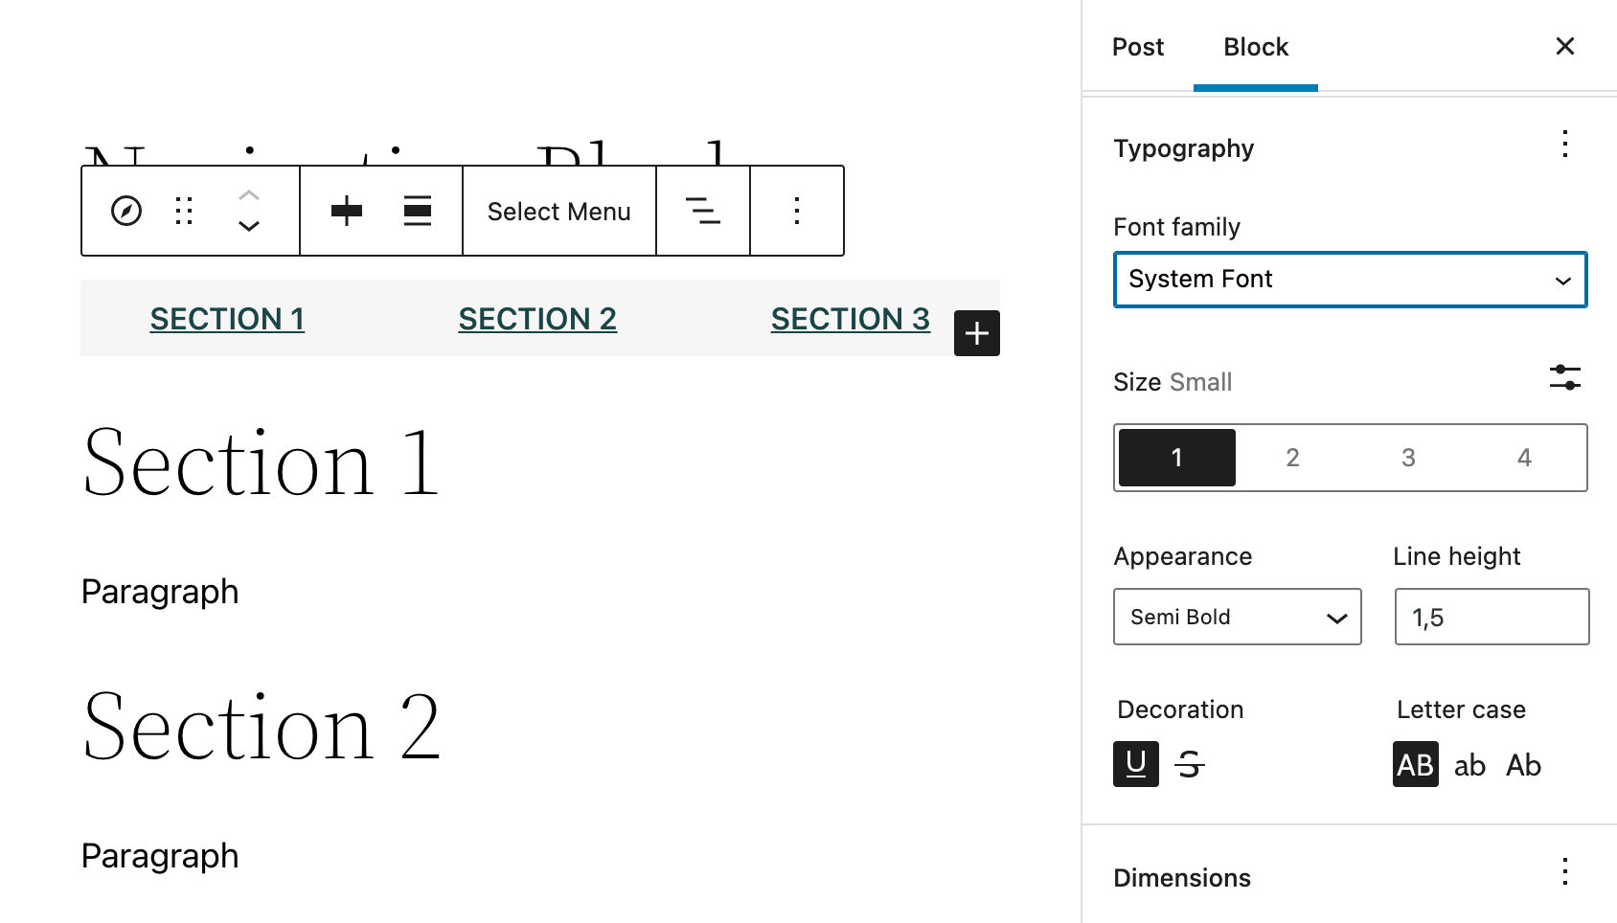Open the Font family dropdown
The height and width of the screenshot is (923, 1617).
[1349, 280]
